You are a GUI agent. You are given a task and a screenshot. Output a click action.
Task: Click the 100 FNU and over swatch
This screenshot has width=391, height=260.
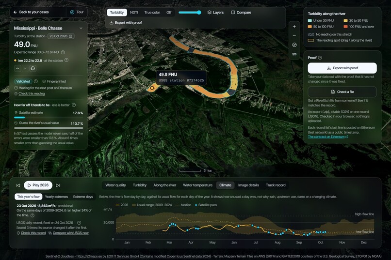345,27
